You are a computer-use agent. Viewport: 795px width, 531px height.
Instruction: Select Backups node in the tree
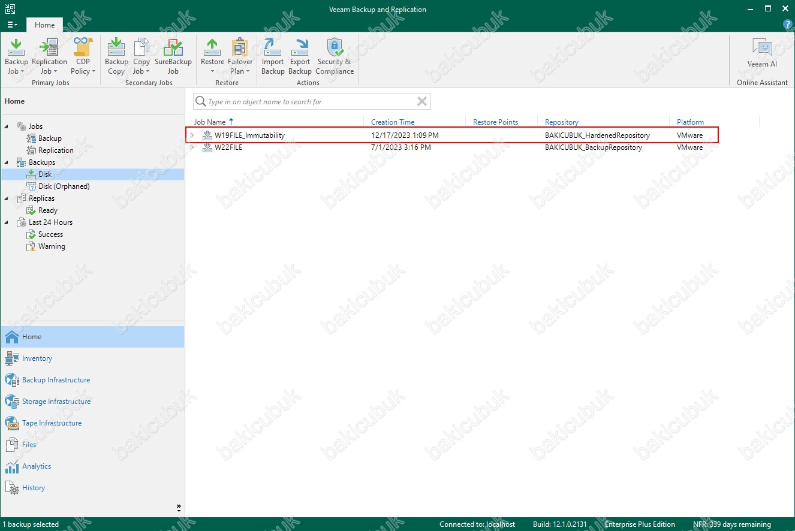41,162
